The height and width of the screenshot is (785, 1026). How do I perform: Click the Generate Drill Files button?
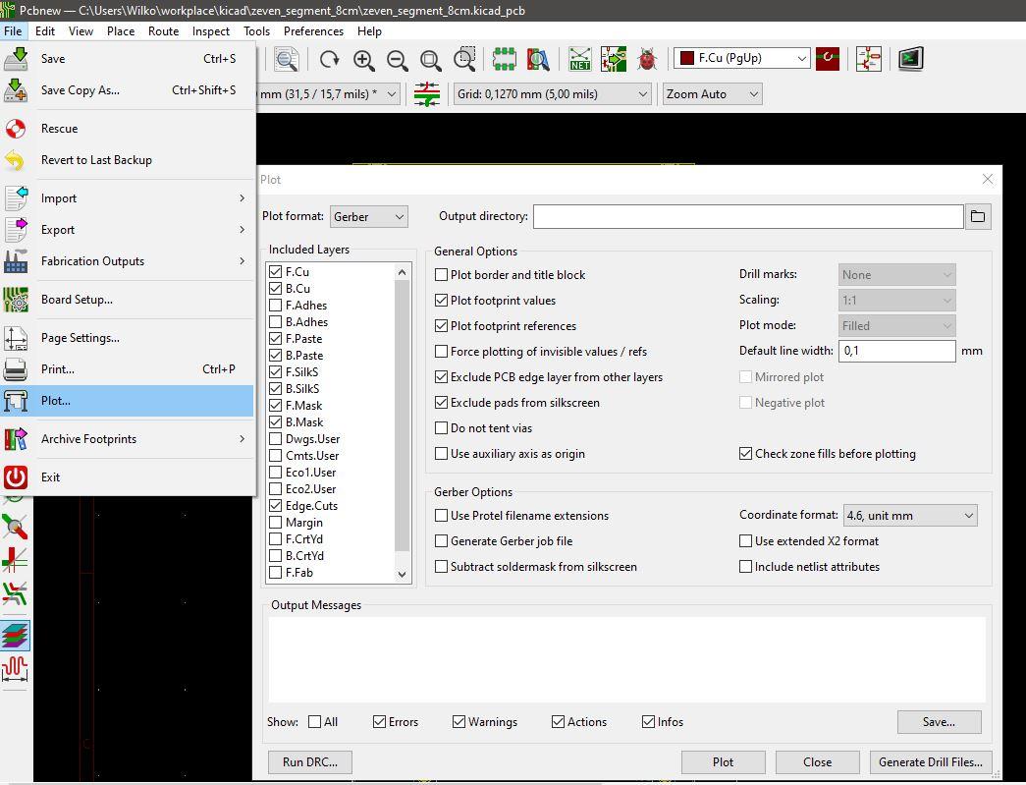tap(929, 761)
